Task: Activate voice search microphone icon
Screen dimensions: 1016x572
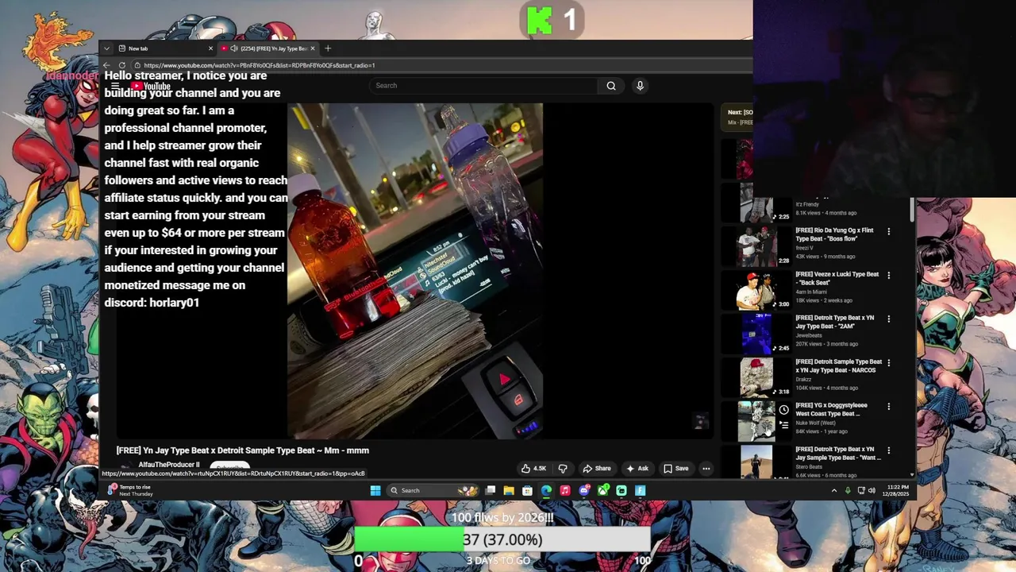Action: click(640, 86)
